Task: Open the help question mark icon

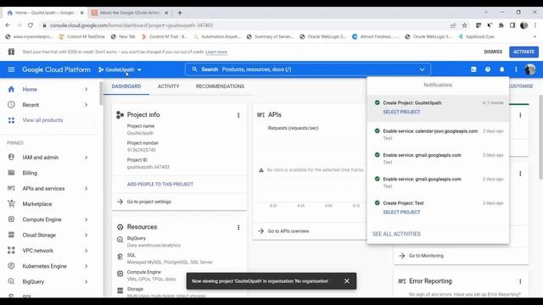Action: click(x=488, y=69)
